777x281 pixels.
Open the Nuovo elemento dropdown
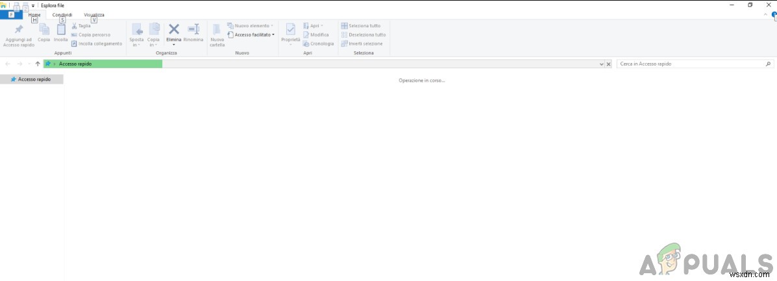coord(251,26)
